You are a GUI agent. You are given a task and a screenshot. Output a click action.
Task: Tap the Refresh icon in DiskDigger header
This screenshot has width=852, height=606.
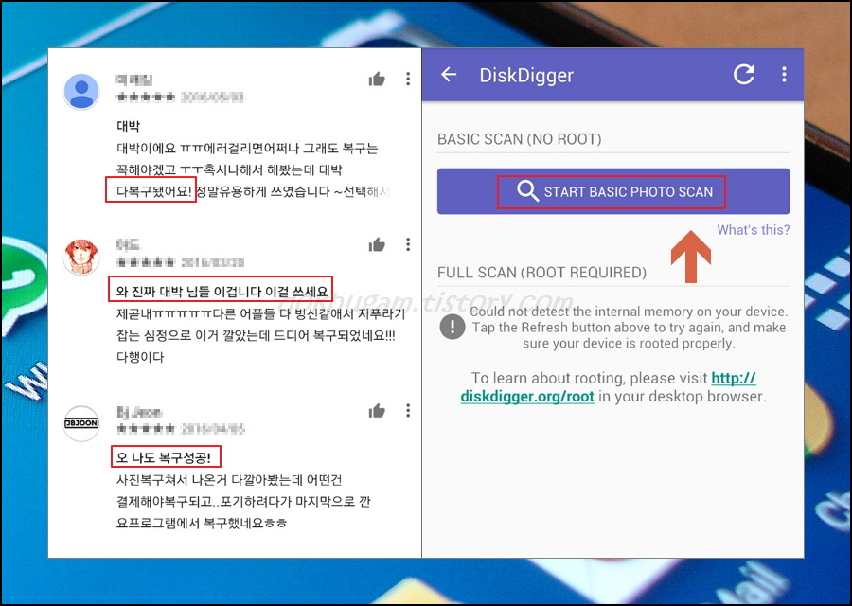pyautogui.click(x=744, y=74)
